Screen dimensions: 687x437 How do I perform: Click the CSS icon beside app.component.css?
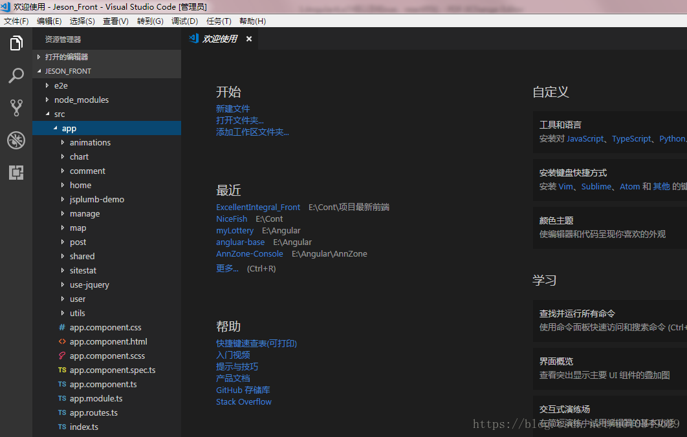(x=62, y=327)
